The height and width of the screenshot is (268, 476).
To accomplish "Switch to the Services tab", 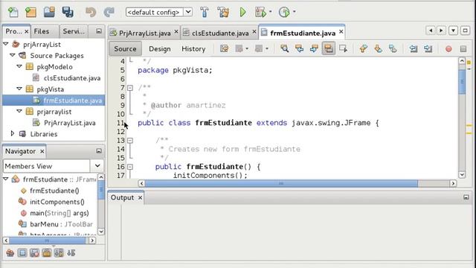I will (74, 31).
